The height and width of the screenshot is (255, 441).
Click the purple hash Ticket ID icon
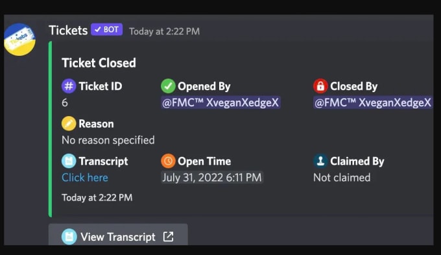coord(69,86)
